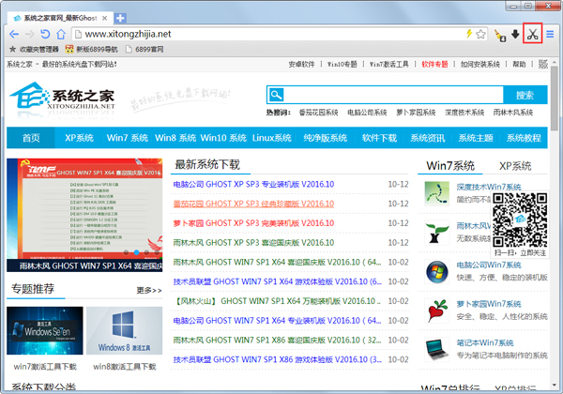The width and height of the screenshot is (563, 394).
Task: Open the broom cleaner extension icon
Action: (500, 35)
